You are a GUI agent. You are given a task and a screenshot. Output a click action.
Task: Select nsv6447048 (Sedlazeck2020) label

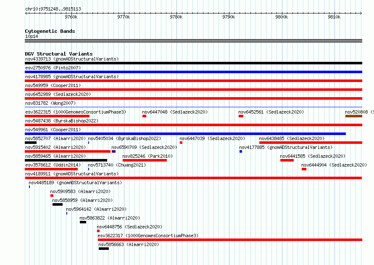point(175,112)
